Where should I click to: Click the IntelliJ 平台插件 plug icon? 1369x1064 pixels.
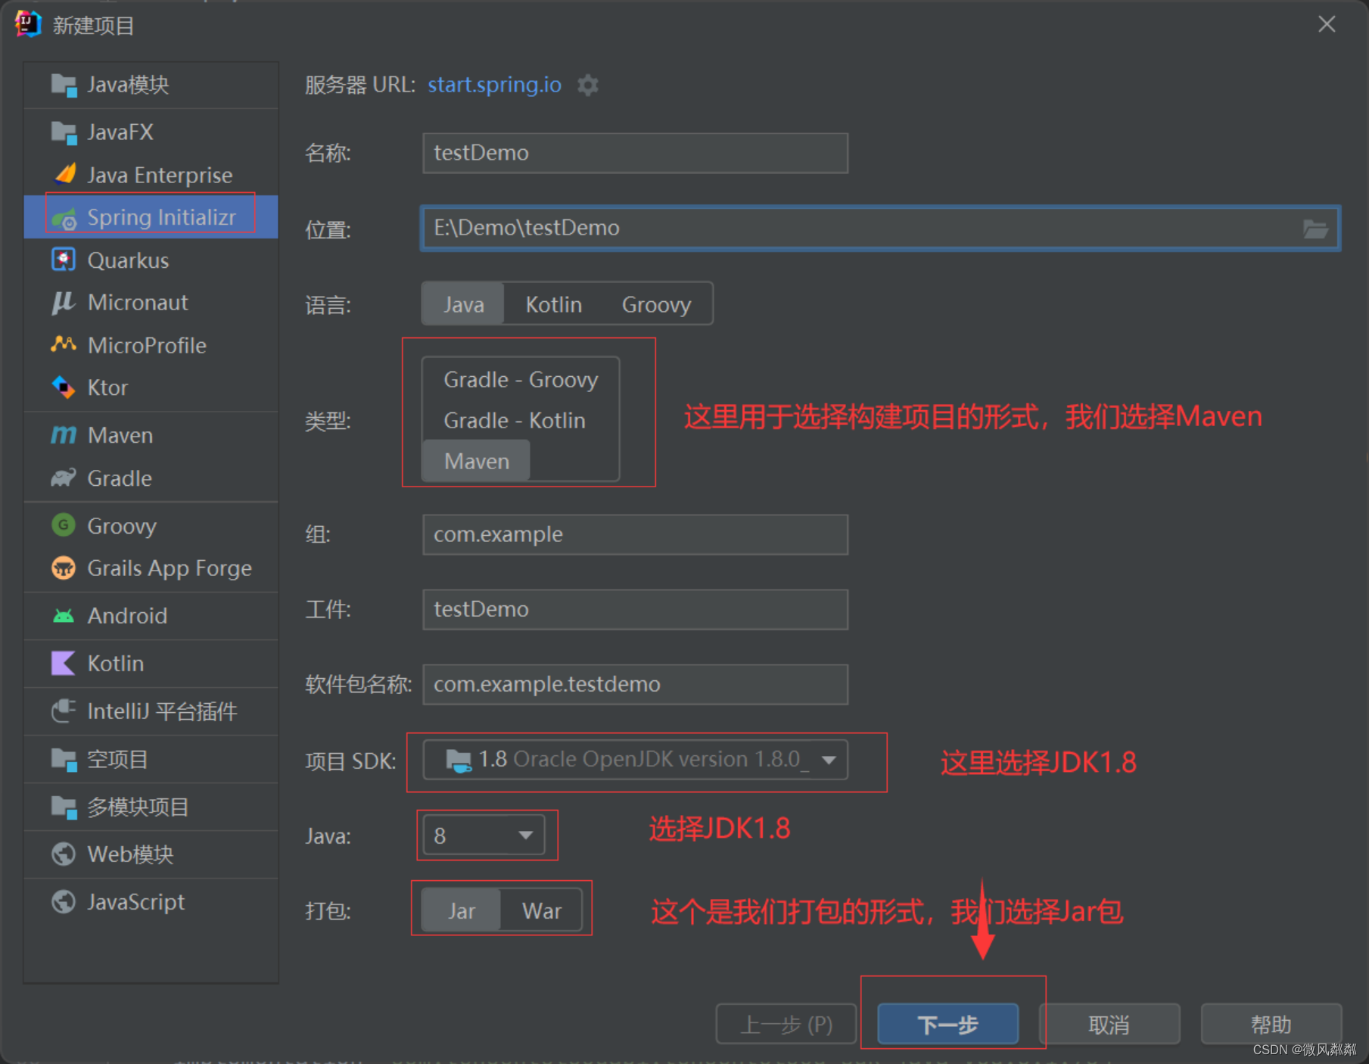coord(64,711)
